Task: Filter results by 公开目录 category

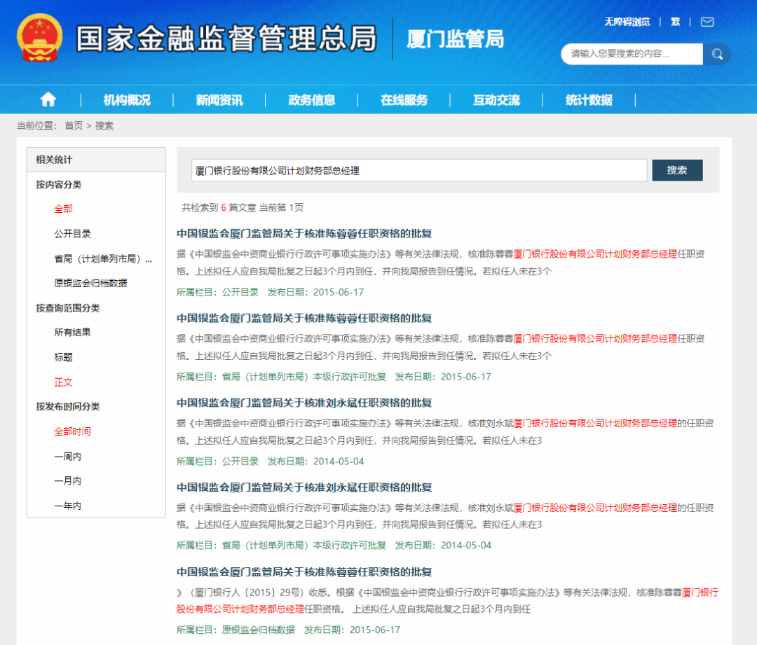Action: coord(73,234)
